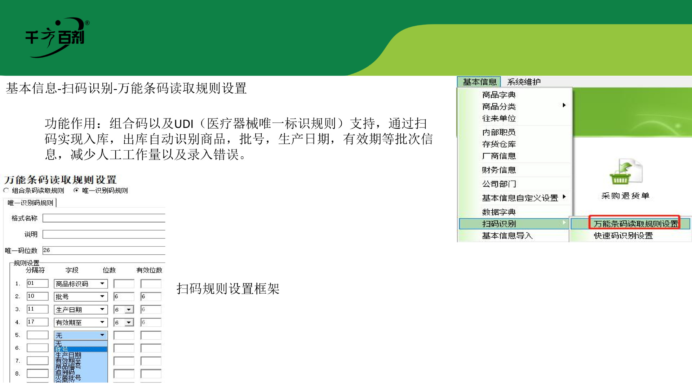The image size is (692, 389).
Task: Open 系统维护 menu
Action: (x=524, y=82)
